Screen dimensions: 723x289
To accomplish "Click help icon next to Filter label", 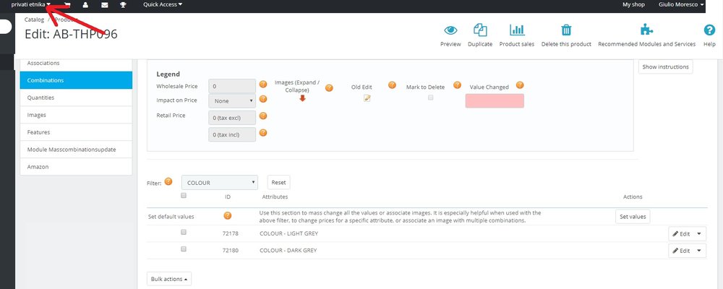I will tap(168, 181).
